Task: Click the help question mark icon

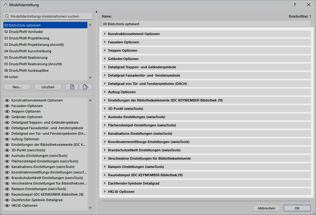Action: click(295, 5)
